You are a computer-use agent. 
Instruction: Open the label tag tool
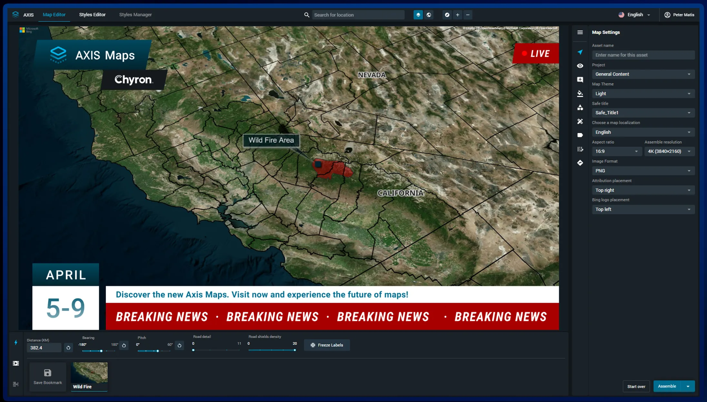(x=580, y=135)
